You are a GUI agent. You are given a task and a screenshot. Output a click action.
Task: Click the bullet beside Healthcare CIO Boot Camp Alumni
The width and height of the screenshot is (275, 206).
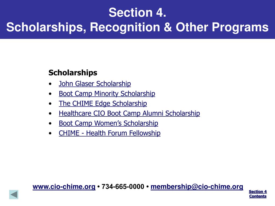click(50, 113)
